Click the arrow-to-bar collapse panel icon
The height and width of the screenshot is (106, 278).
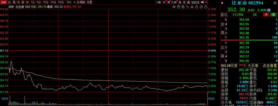pyautogui.click(x=202, y=2)
